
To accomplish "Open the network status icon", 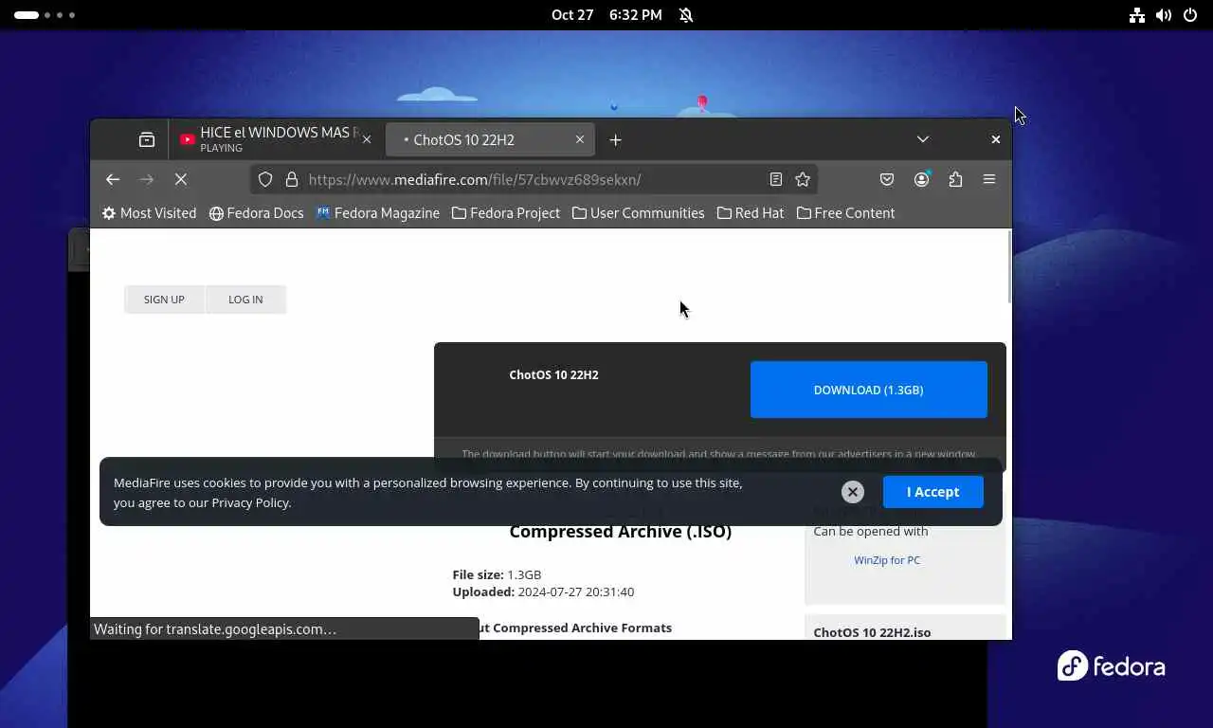I will click(x=1137, y=15).
